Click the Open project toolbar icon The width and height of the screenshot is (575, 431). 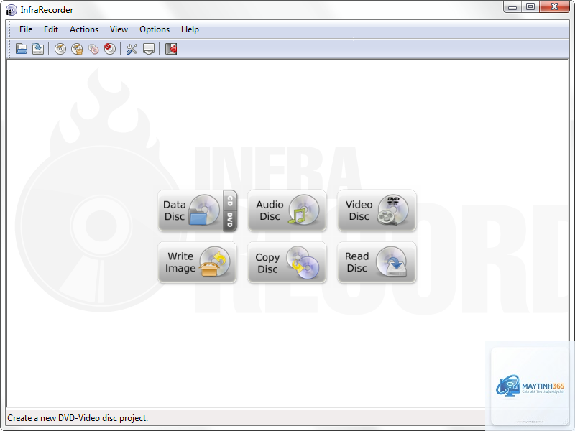click(22, 49)
